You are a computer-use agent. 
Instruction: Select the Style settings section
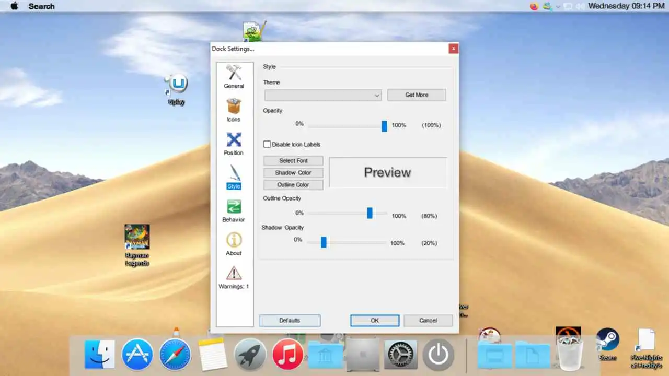(x=234, y=177)
